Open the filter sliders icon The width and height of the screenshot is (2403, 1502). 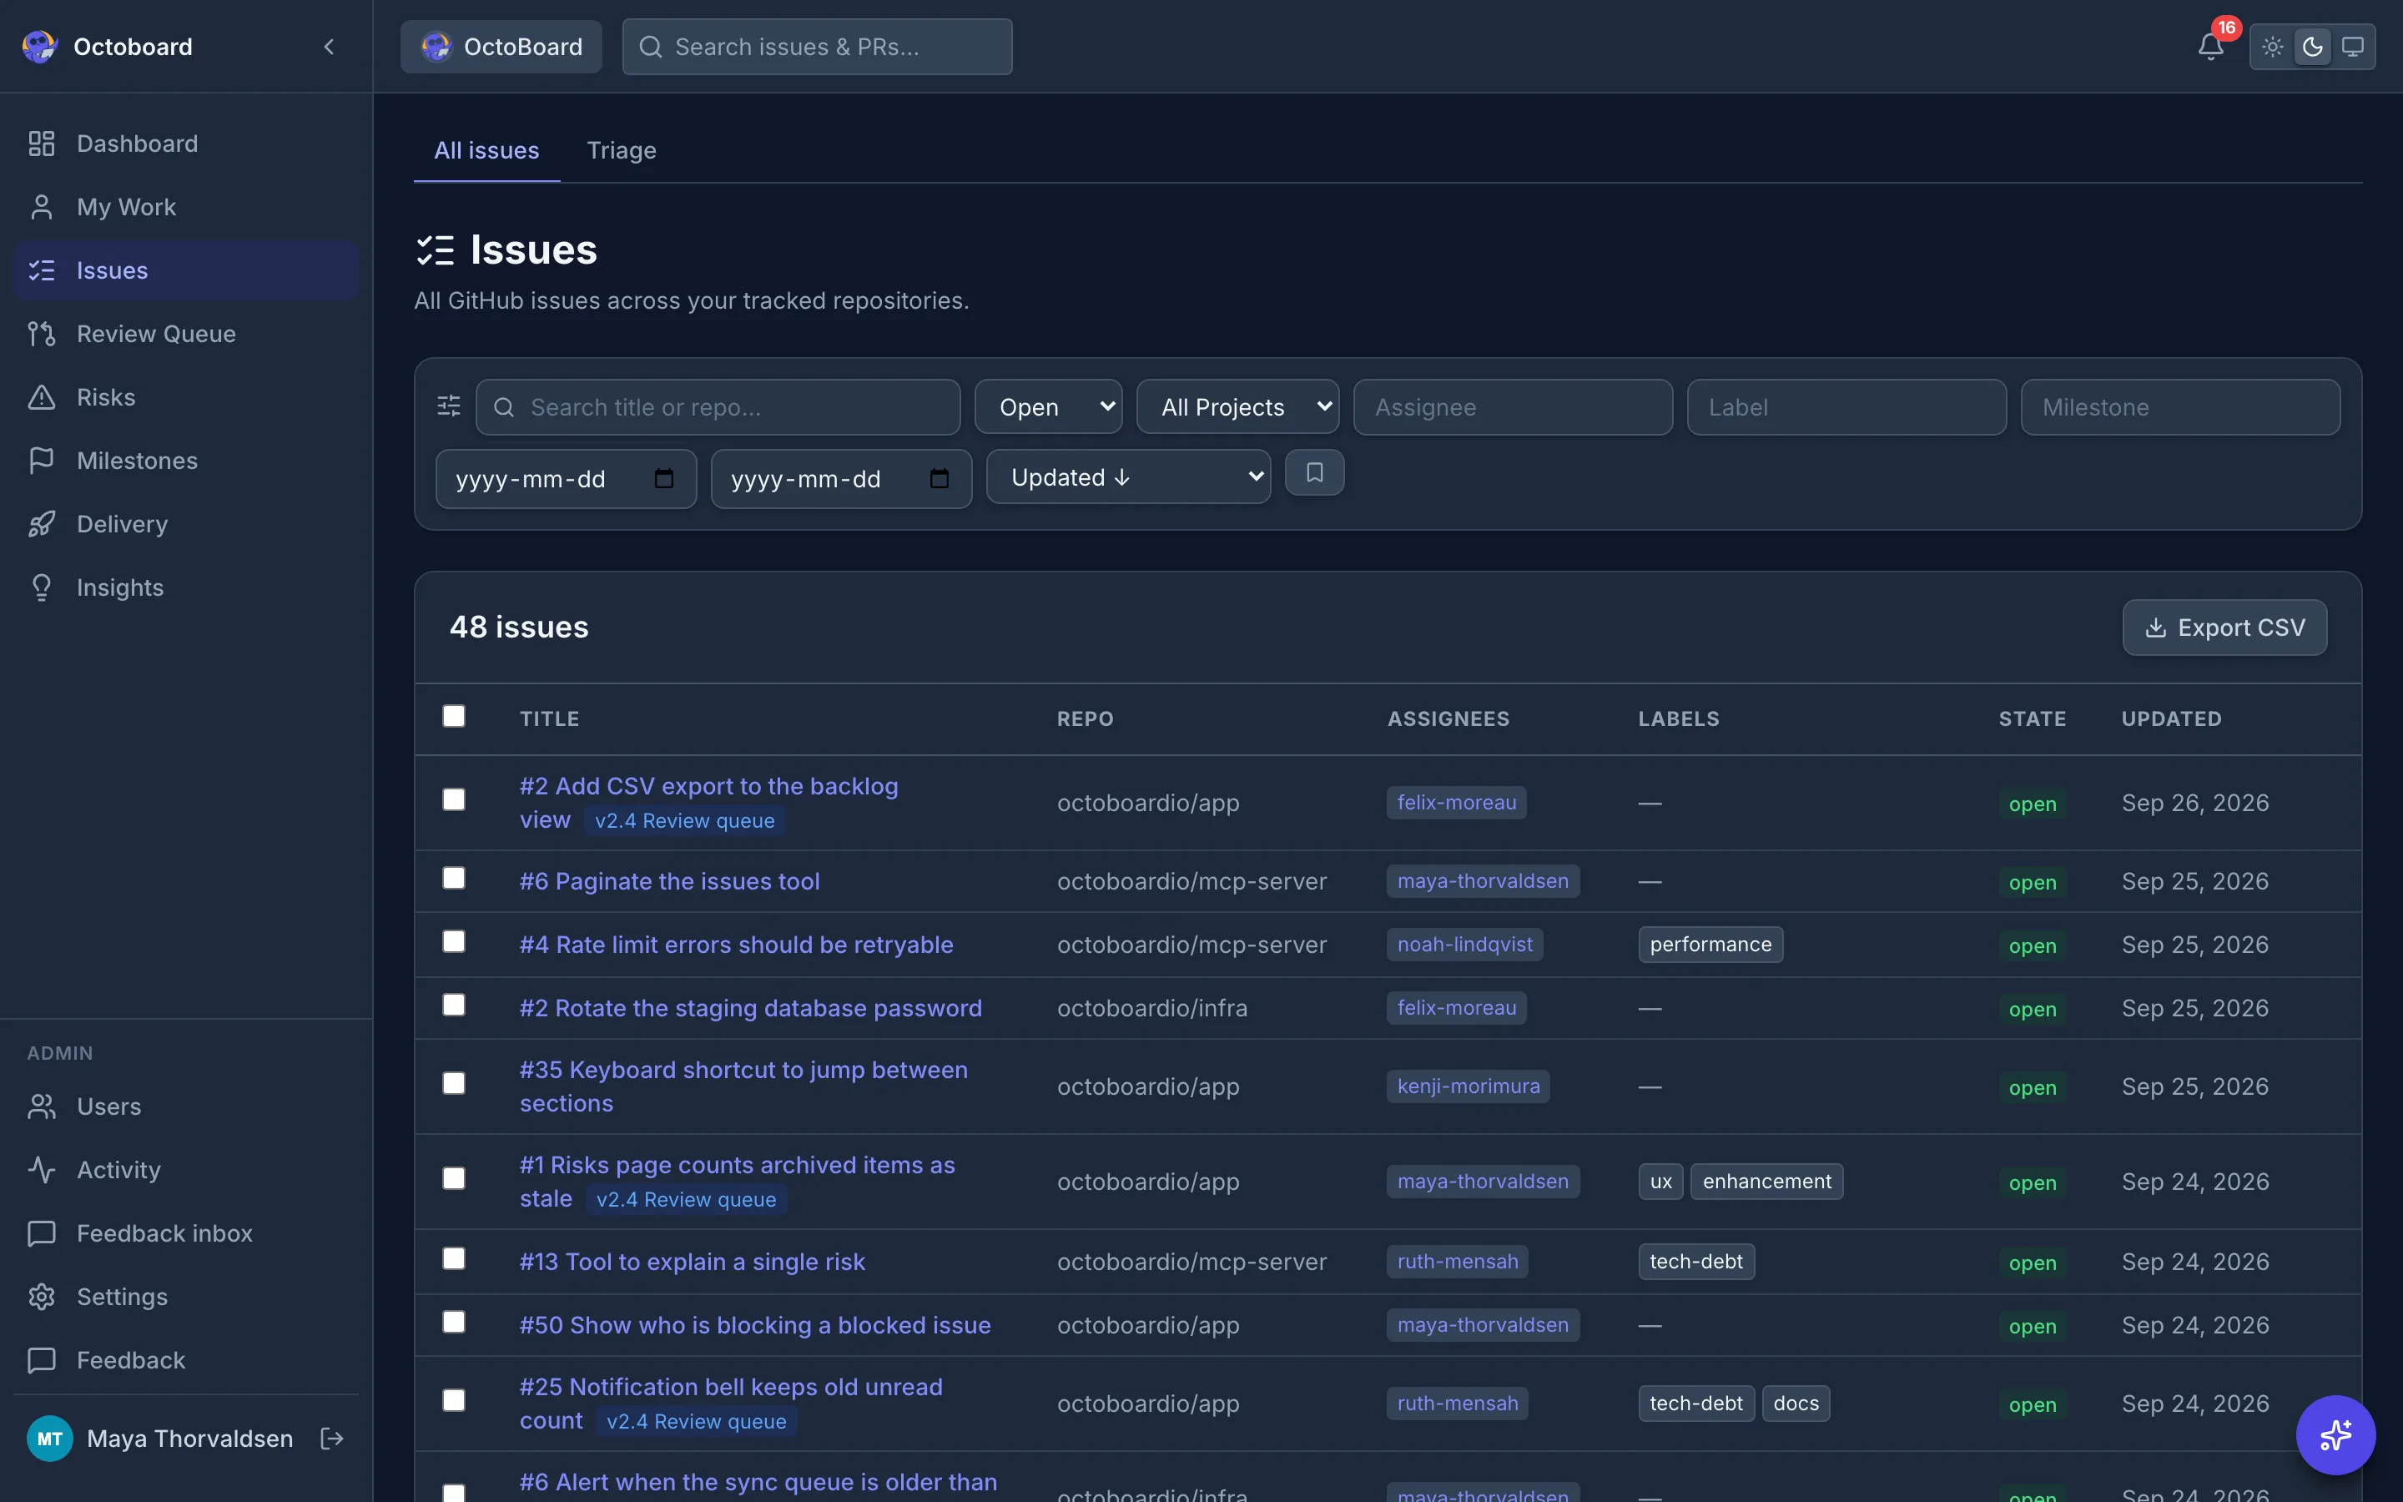tap(449, 406)
